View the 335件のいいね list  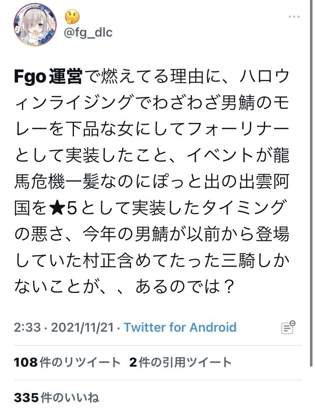pos(56,397)
